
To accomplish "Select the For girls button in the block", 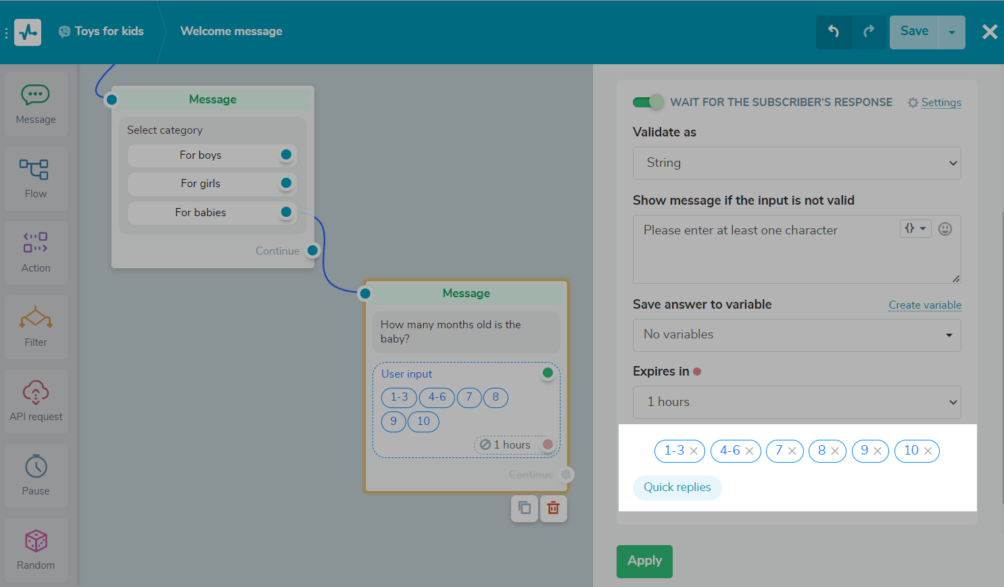I will 212,184.
